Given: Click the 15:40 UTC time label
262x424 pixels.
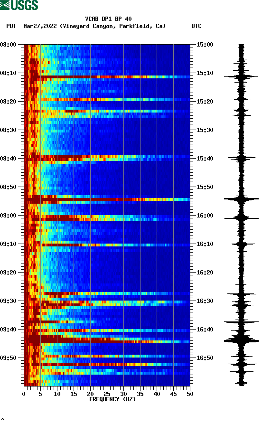Looking at the screenshot, I should 205,159.
